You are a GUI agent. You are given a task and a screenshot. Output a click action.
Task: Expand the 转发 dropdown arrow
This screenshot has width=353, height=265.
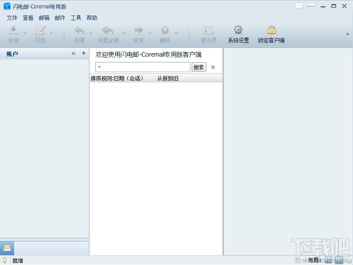[x=150, y=33]
